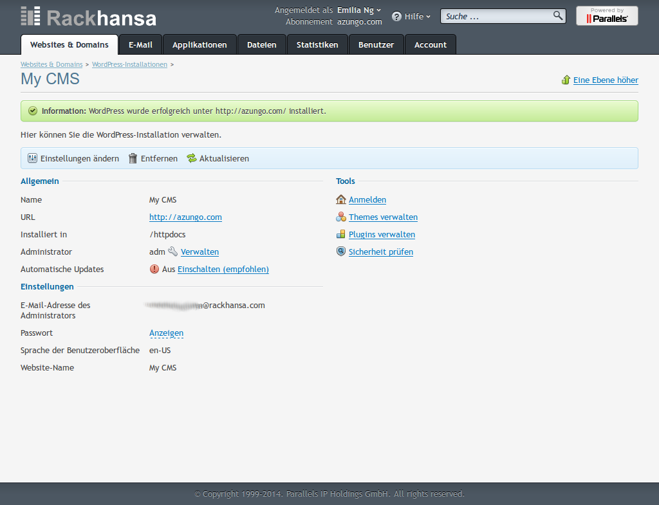Click the wrench icon beside adm
Image resolution: width=659 pixels, height=505 pixels.
tap(172, 252)
